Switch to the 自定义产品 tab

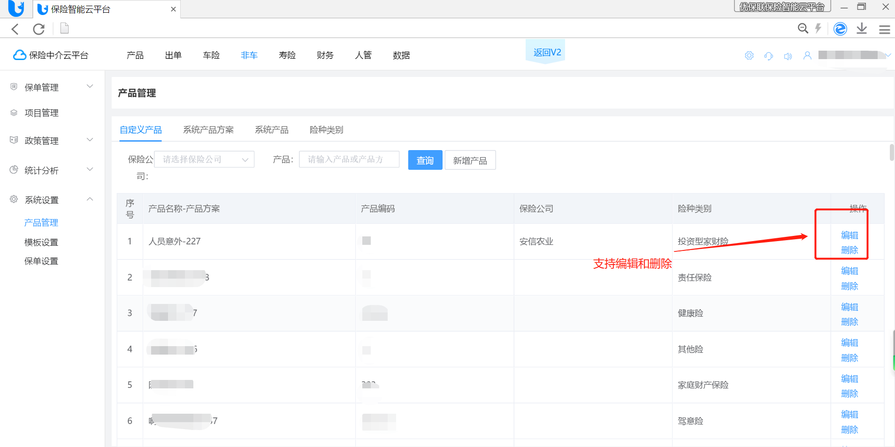point(141,130)
